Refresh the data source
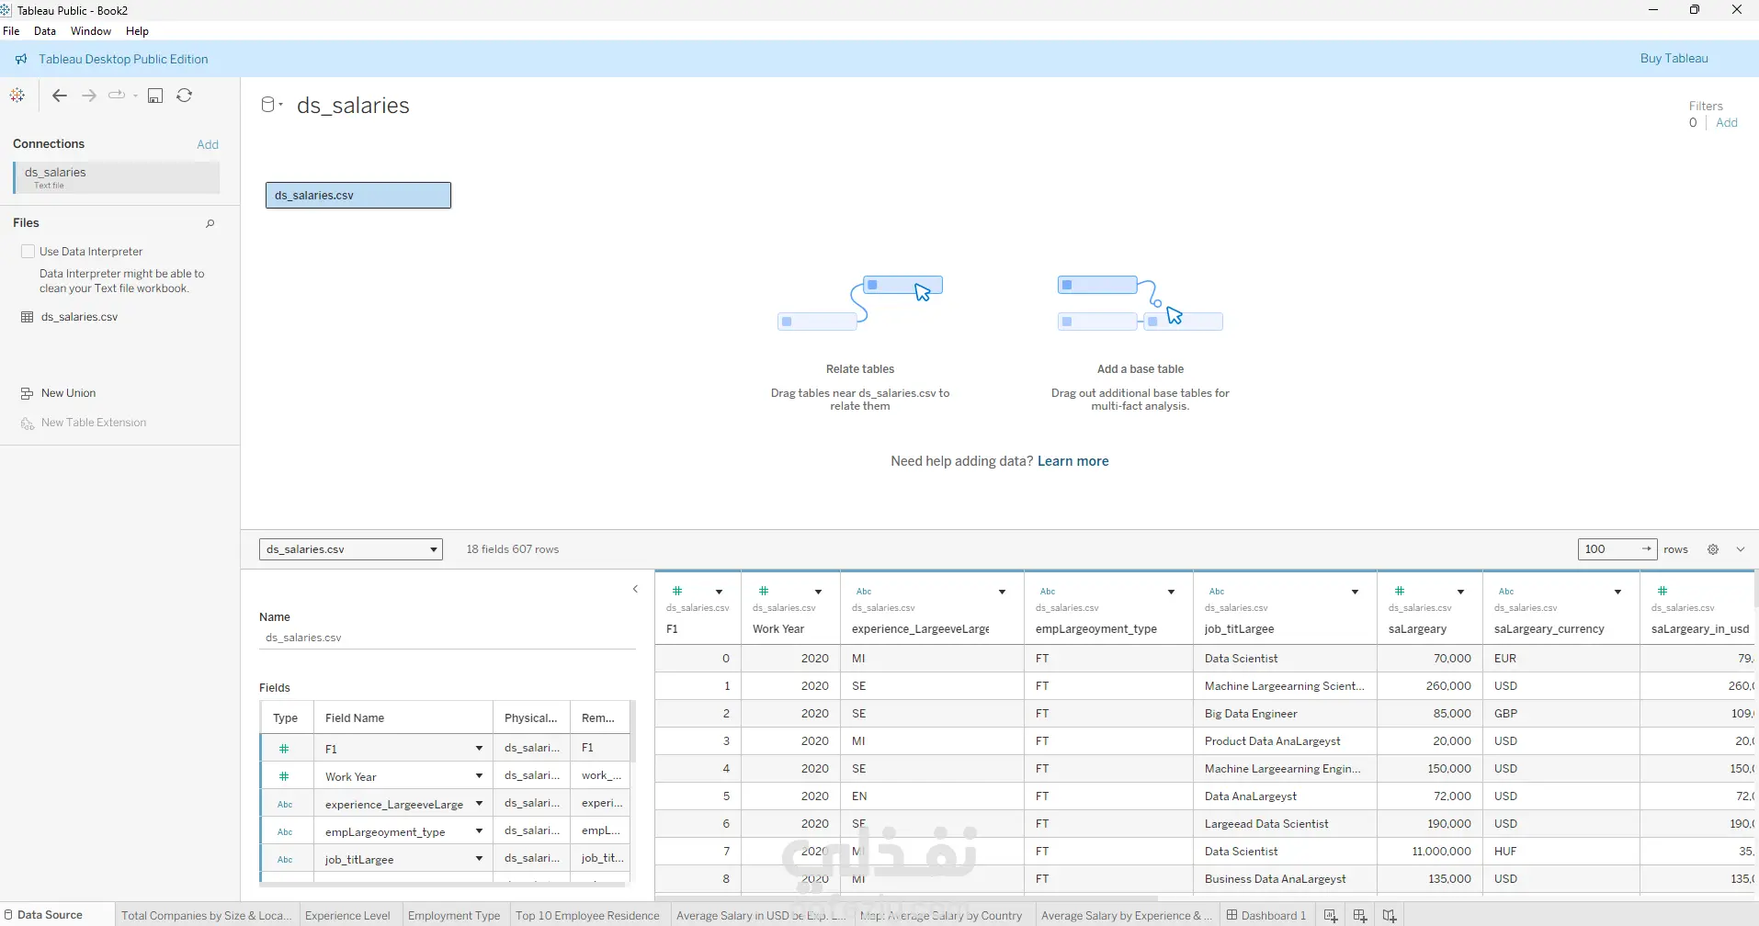The image size is (1759, 926). point(185,96)
